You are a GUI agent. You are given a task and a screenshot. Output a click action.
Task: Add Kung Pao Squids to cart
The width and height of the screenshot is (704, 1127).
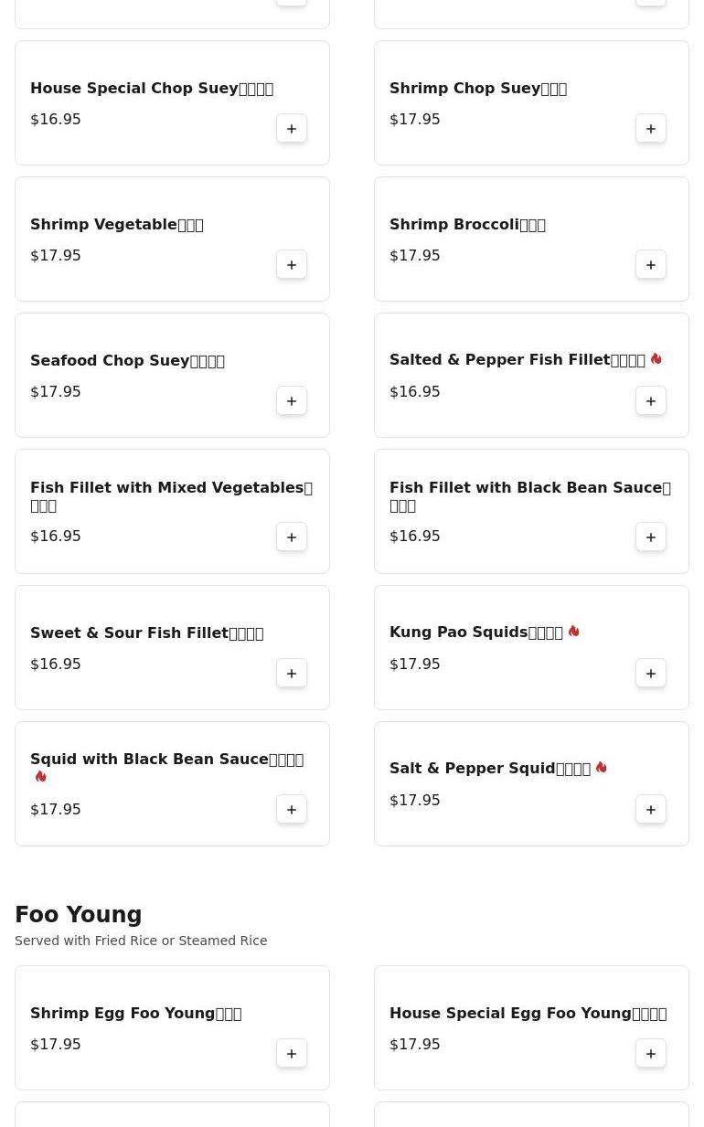click(651, 674)
